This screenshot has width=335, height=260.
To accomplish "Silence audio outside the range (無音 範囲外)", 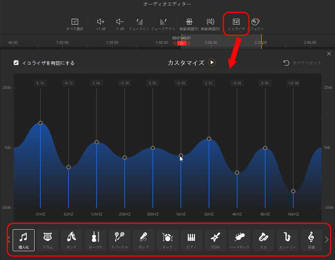I will 189,23.
